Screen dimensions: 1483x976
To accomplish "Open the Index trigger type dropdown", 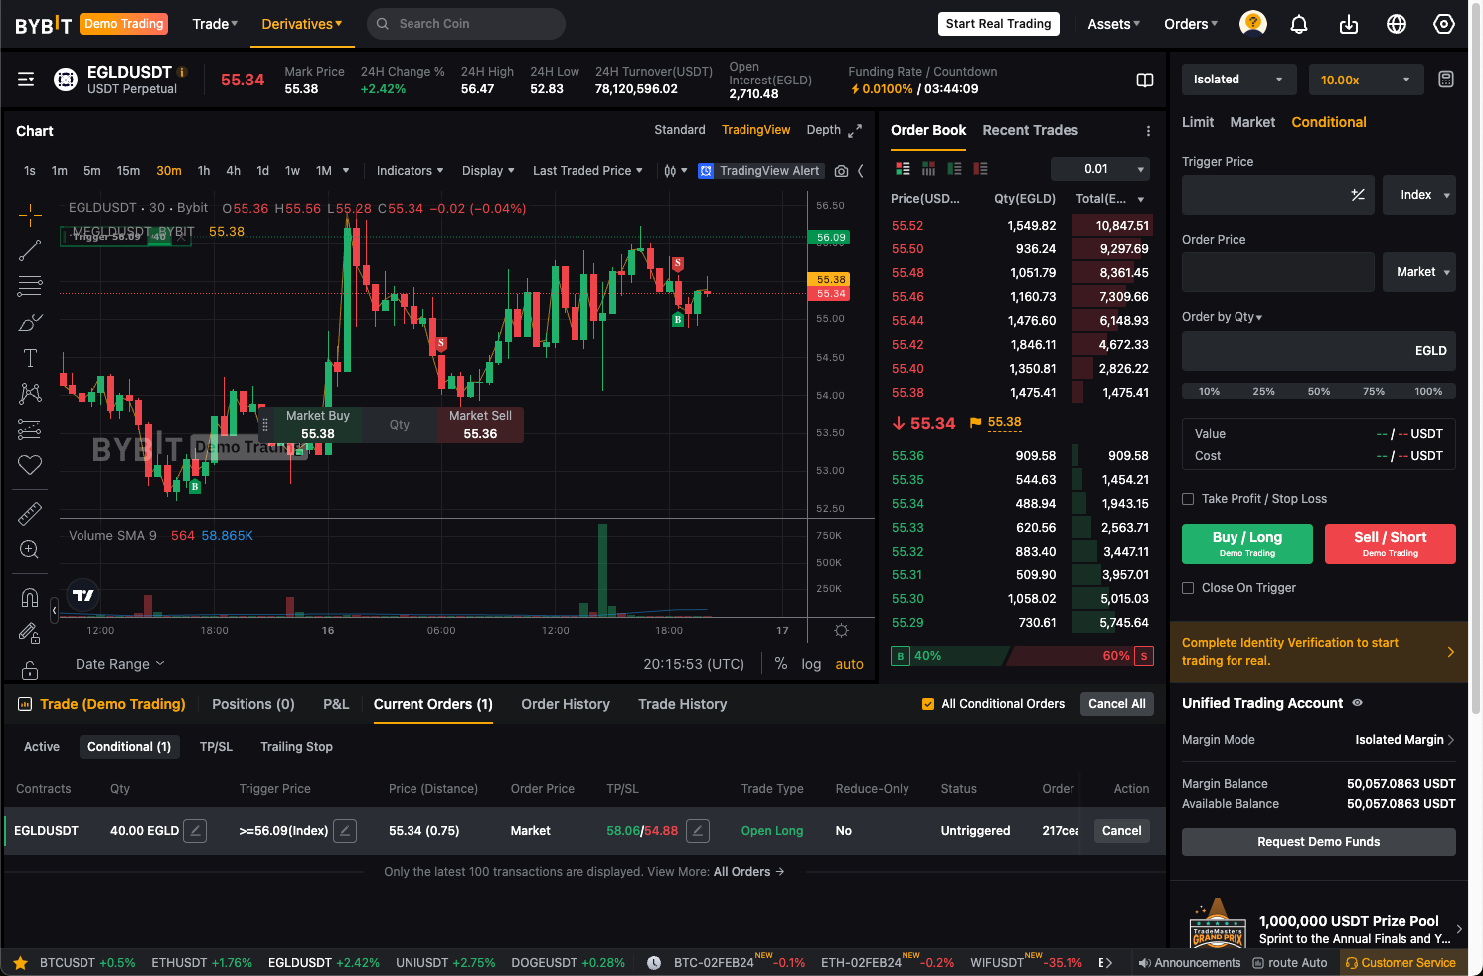I will point(1418,195).
